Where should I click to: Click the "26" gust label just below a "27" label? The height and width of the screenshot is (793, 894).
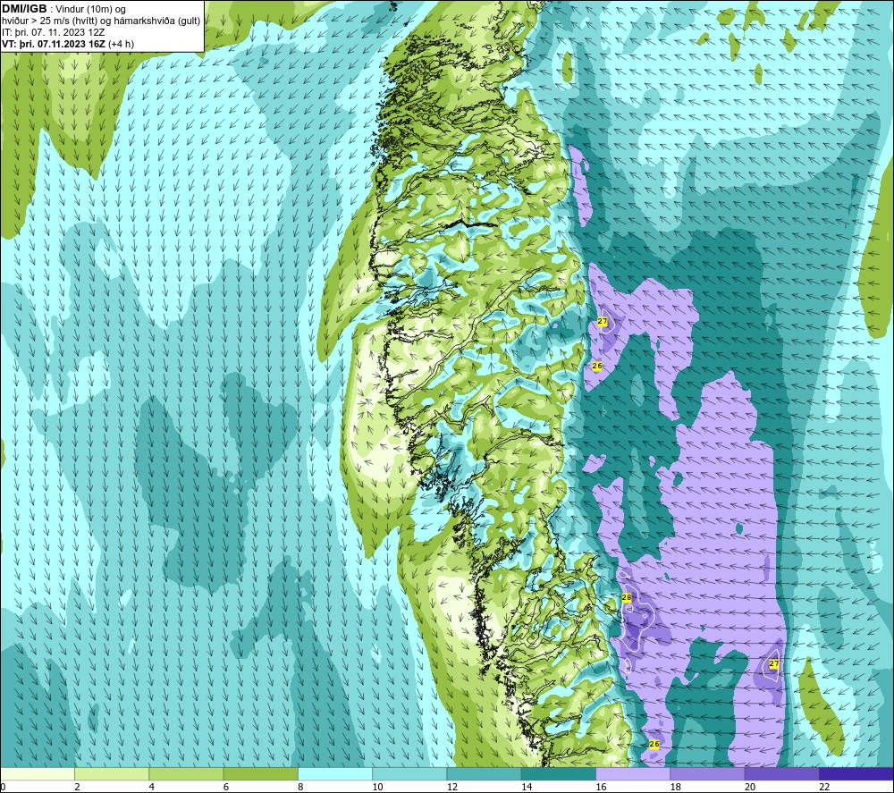(597, 366)
